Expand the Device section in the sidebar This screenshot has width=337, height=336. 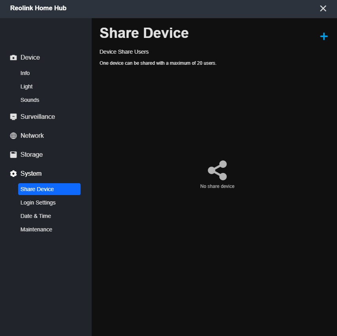pyautogui.click(x=30, y=57)
